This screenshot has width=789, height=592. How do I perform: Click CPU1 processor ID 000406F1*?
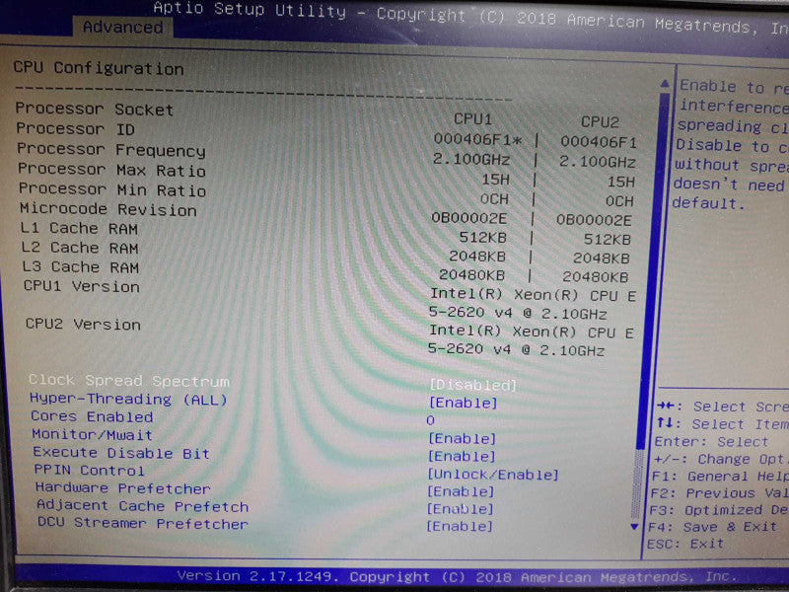477,139
